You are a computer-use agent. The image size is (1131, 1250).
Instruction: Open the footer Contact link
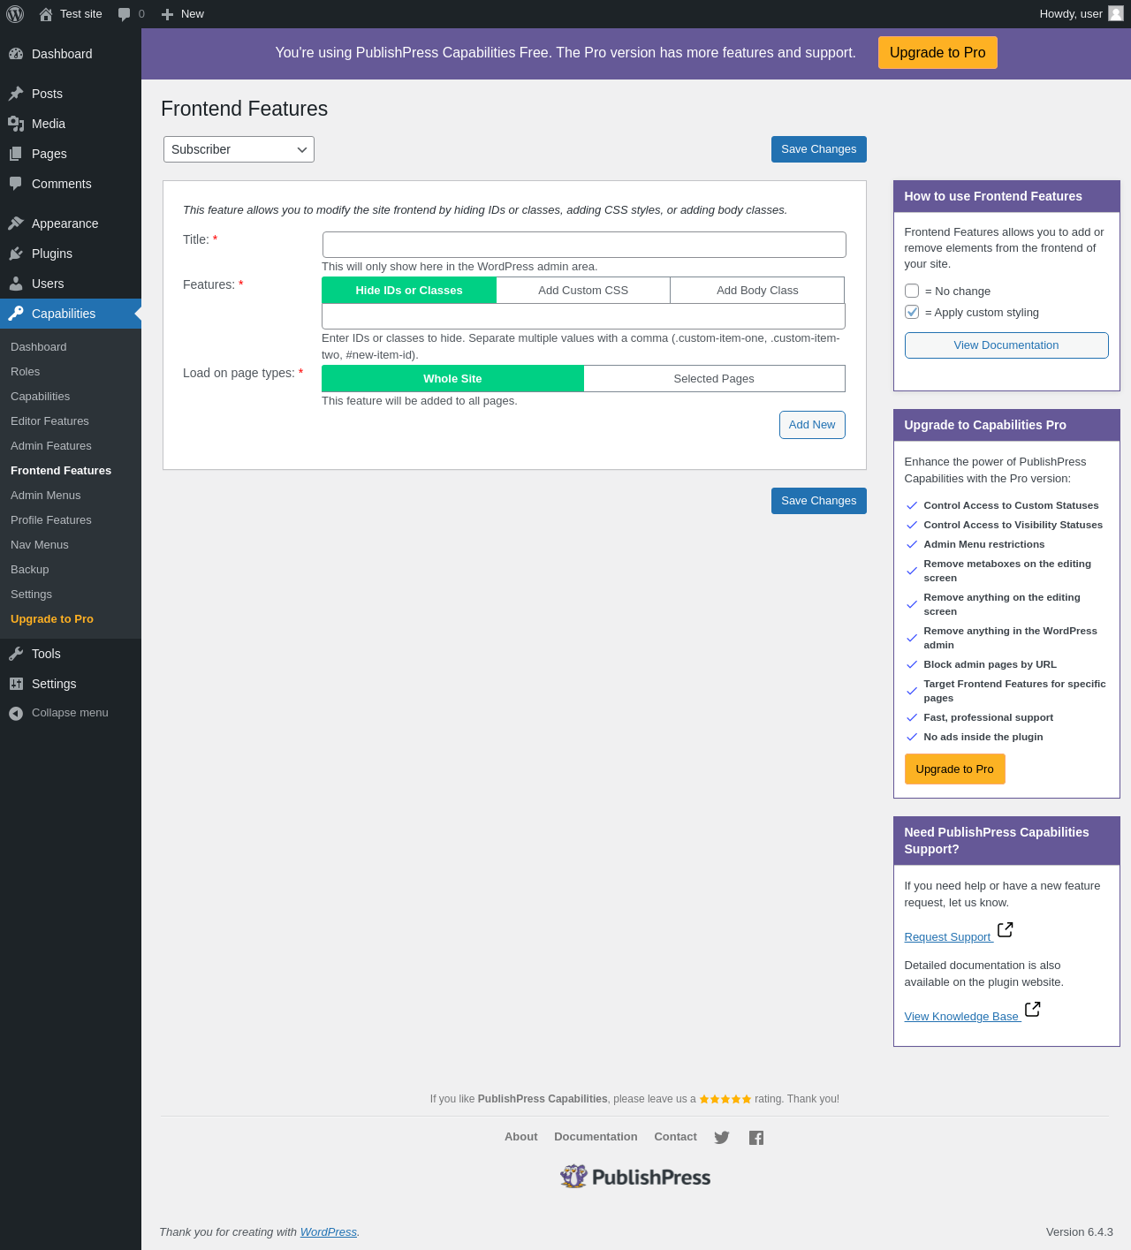tap(675, 1137)
